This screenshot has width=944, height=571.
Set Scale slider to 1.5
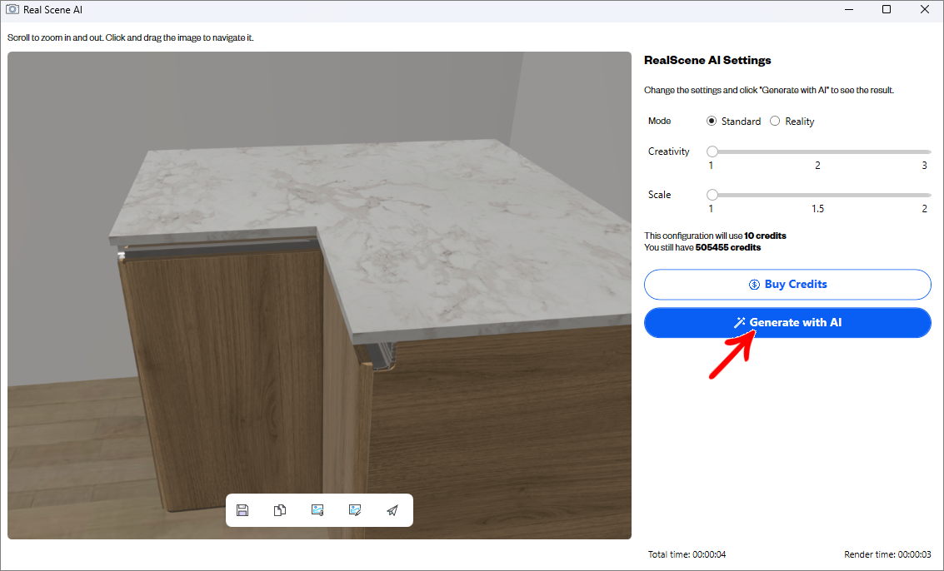click(817, 196)
